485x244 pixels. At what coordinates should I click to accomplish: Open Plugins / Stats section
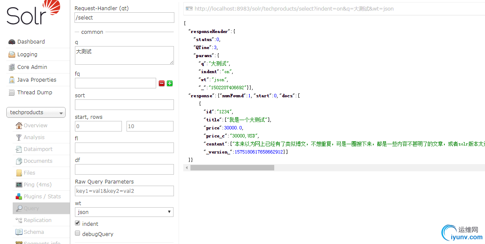42,196
